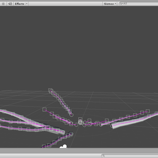Open the Gizmos dropdown menu
Screen dimensions: 158x158
click(x=110, y=4)
